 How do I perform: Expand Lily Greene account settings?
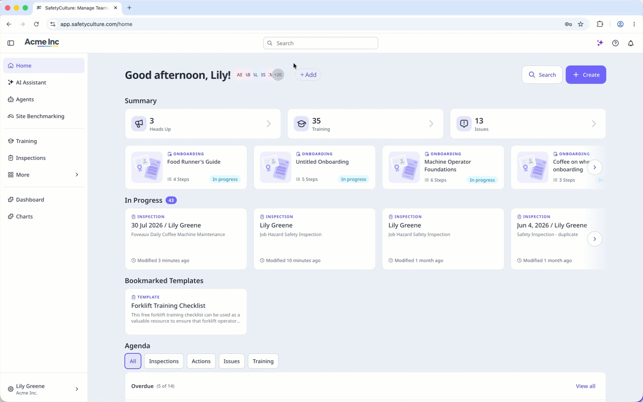44,389
